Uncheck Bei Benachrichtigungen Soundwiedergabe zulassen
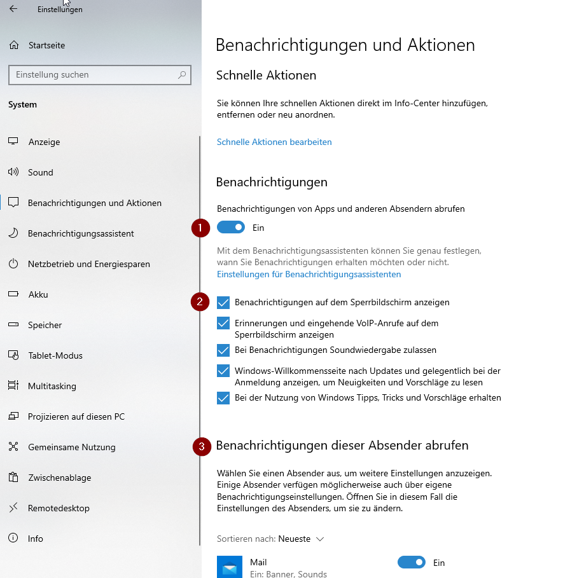This screenshot has width=577, height=578. pos(223,350)
